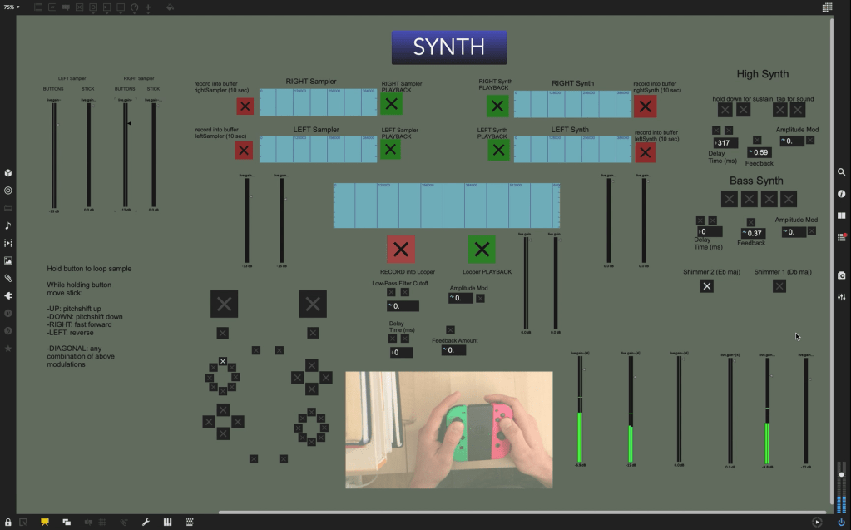This screenshot has height=530, width=851.
Task: Open the search icon in right sidebar
Action: (x=841, y=172)
